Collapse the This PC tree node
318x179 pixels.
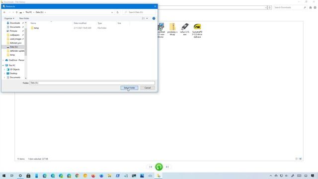[3, 66]
